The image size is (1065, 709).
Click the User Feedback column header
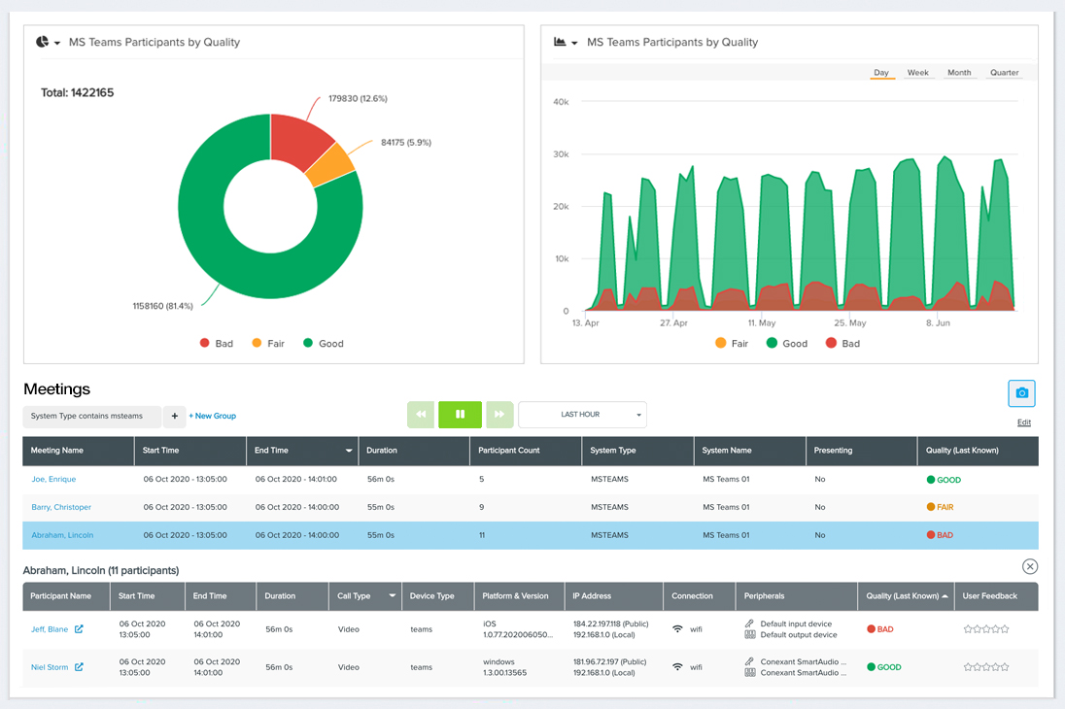[x=996, y=595]
